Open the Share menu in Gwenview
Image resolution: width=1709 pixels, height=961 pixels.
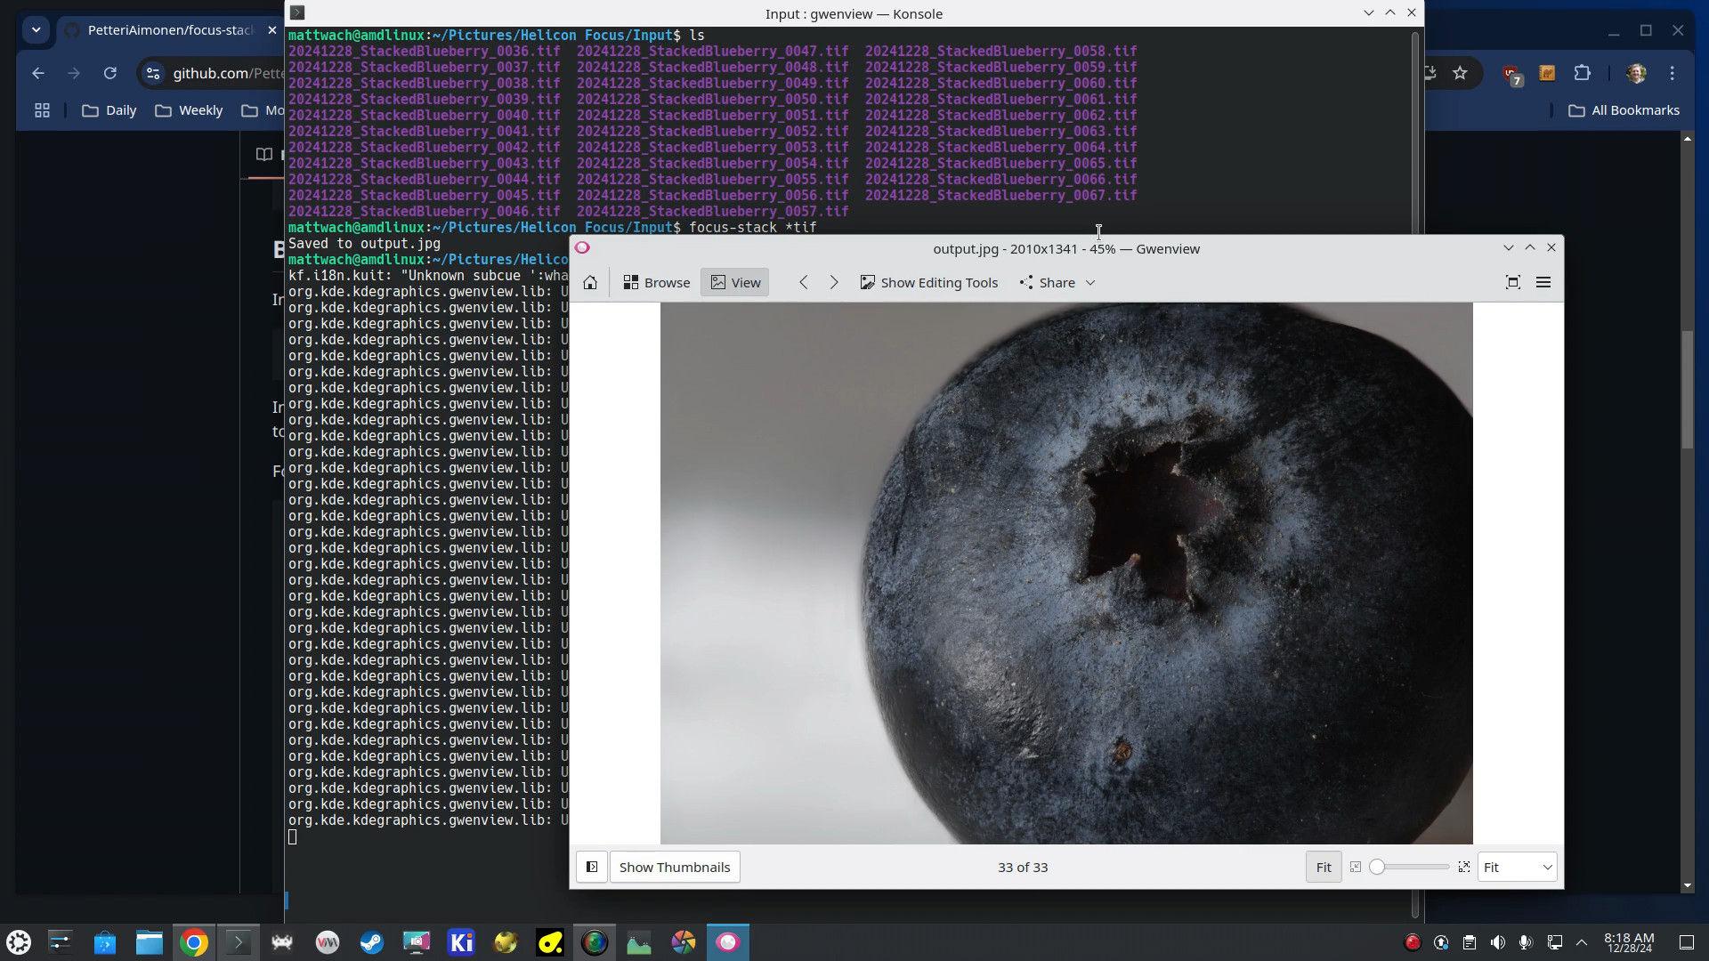tap(1057, 283)
